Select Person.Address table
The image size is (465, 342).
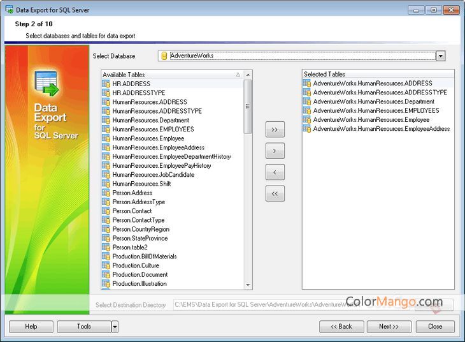pyautogui.click(x=132, y=193)
